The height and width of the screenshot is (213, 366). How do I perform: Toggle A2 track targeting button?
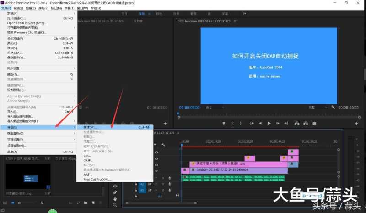pos(142,184)
